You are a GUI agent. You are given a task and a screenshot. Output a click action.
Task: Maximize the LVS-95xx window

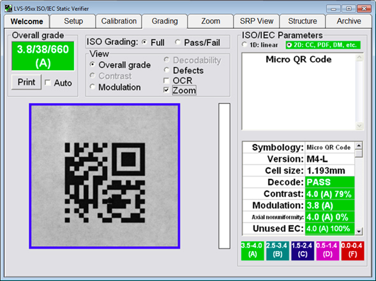point(349,9)
